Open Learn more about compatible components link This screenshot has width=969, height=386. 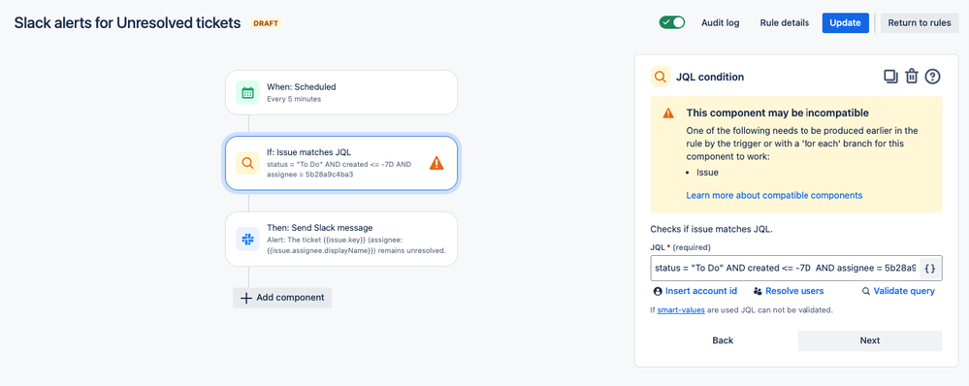pos(774,195)
